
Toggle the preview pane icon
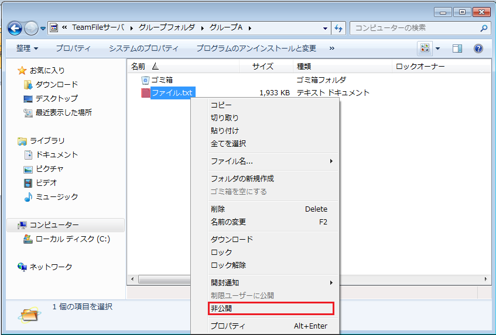click(457, 49)
